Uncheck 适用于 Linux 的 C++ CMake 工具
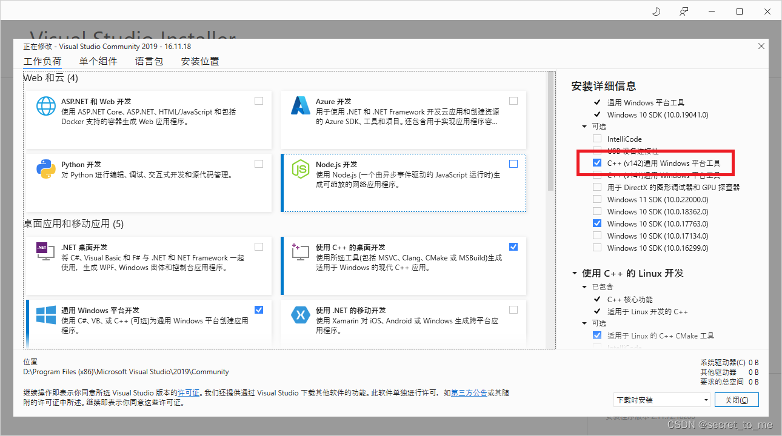Viewport: 782px width, 436px height. coord(597,335)
